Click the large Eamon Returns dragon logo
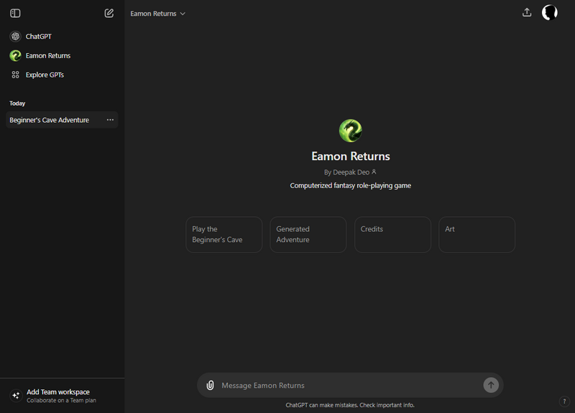575x413 pixels. tap(351, 131)
